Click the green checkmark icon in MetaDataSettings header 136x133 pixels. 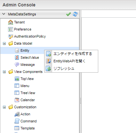[x=68, y=14]
